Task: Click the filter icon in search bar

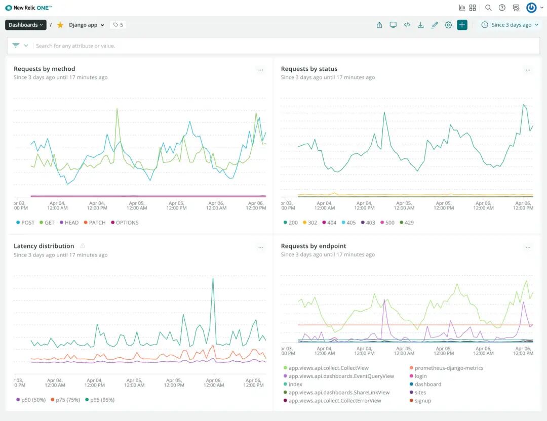Action: (16, 46)
